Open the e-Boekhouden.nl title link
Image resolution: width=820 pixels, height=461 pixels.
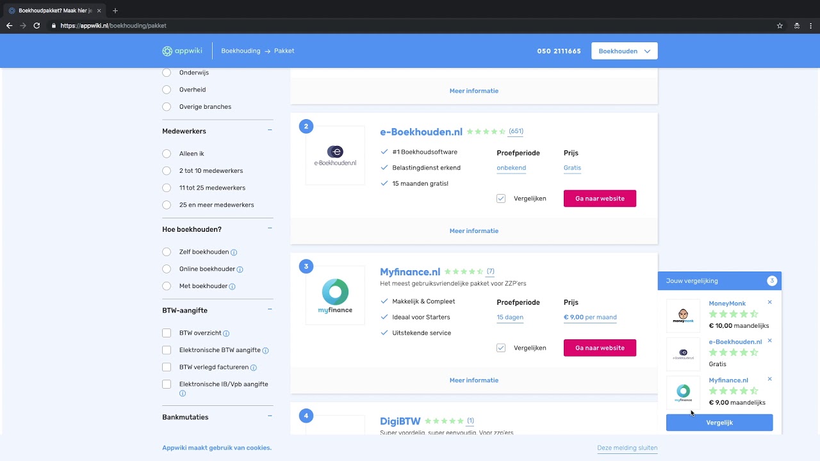(x=421, y=132)
